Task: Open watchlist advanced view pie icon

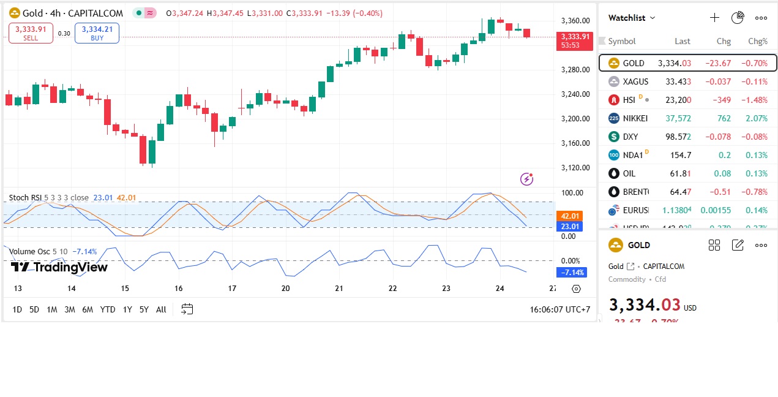Action: 738,18
